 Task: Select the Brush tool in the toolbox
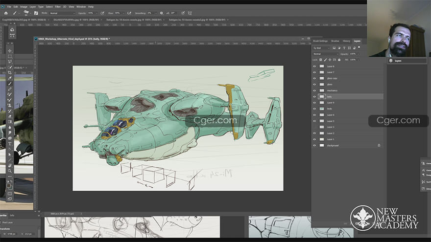(x=10, y=84)
